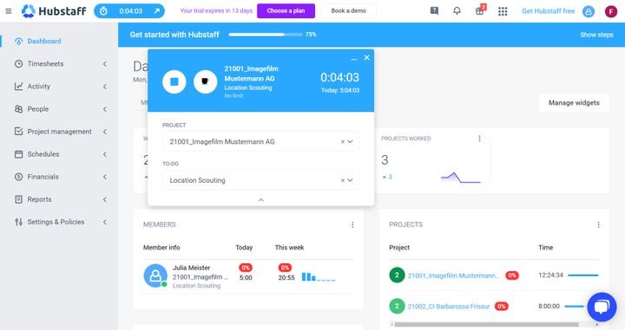Viewport: 625px width, 330px height.
Task: Click the onboarding 75% progress bar
Action: pos(266,35)
